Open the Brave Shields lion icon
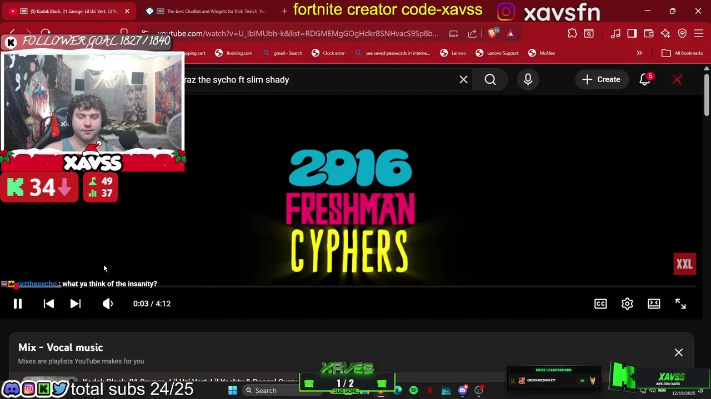This screenshot has height=399, width=711. pos(492,33)
